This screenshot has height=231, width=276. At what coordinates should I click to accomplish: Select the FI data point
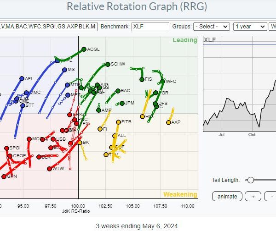coord(100,129)
